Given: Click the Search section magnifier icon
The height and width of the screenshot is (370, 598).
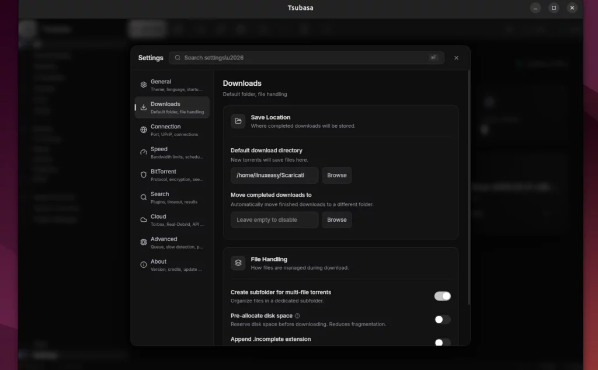Looking at the screenshot, I should click(143, 197).
